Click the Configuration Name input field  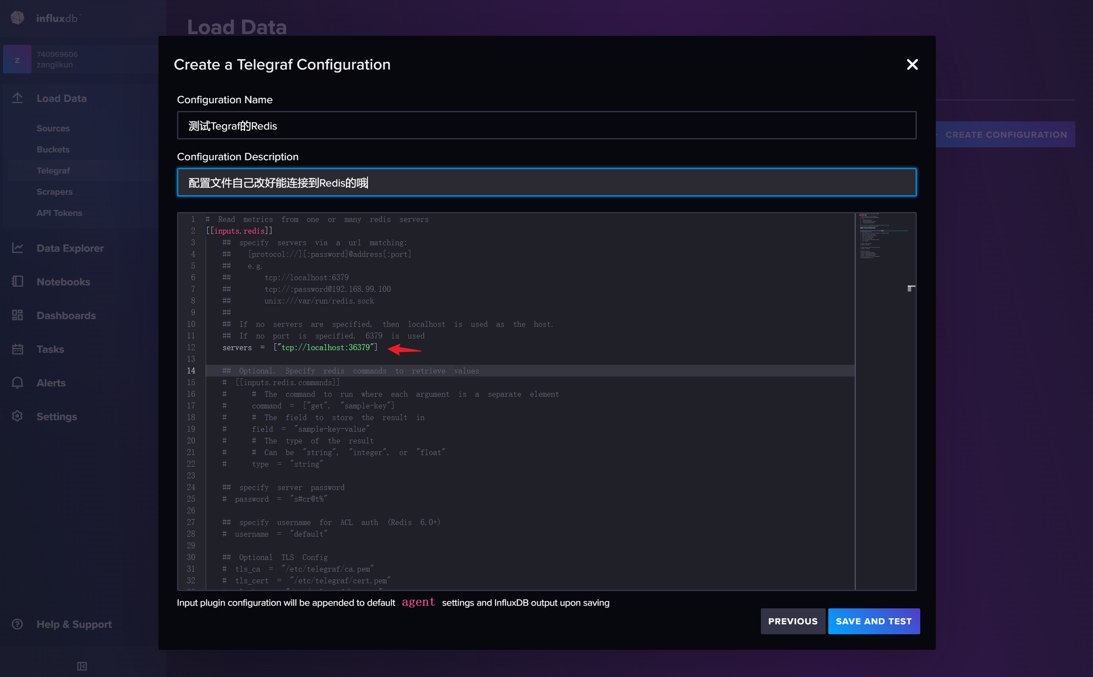click(546, 125)
